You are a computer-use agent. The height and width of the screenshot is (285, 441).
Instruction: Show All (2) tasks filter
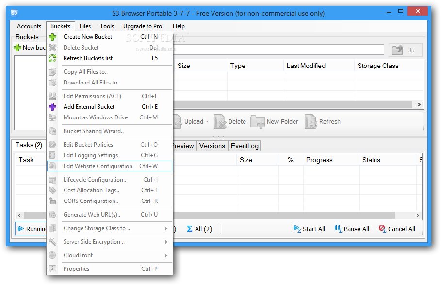199,229
